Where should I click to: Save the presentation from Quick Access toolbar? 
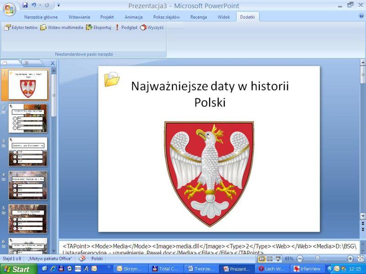(x=25, y=5)
